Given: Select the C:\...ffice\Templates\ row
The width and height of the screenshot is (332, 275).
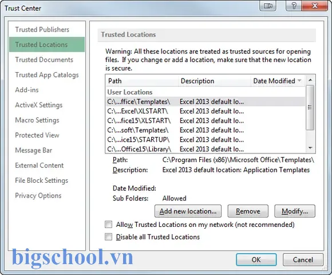Looking at the screenshot, I should 205,102.
